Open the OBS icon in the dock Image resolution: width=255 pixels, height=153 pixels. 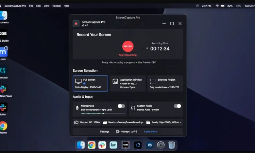click(x=126, y=145)
